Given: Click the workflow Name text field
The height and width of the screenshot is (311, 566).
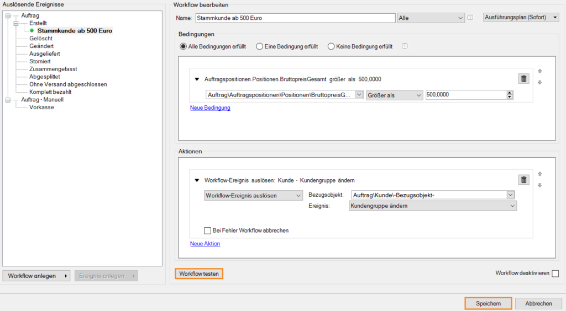Looking at the screenshot, I should click(x=295, y=18).
